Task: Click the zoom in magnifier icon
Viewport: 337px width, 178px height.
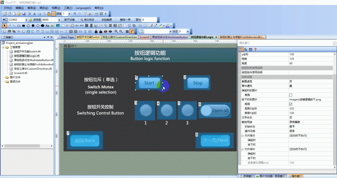Action: point(116,31)
